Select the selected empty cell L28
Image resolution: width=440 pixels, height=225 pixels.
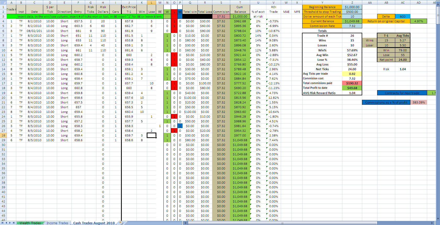[x=151, y=135]
